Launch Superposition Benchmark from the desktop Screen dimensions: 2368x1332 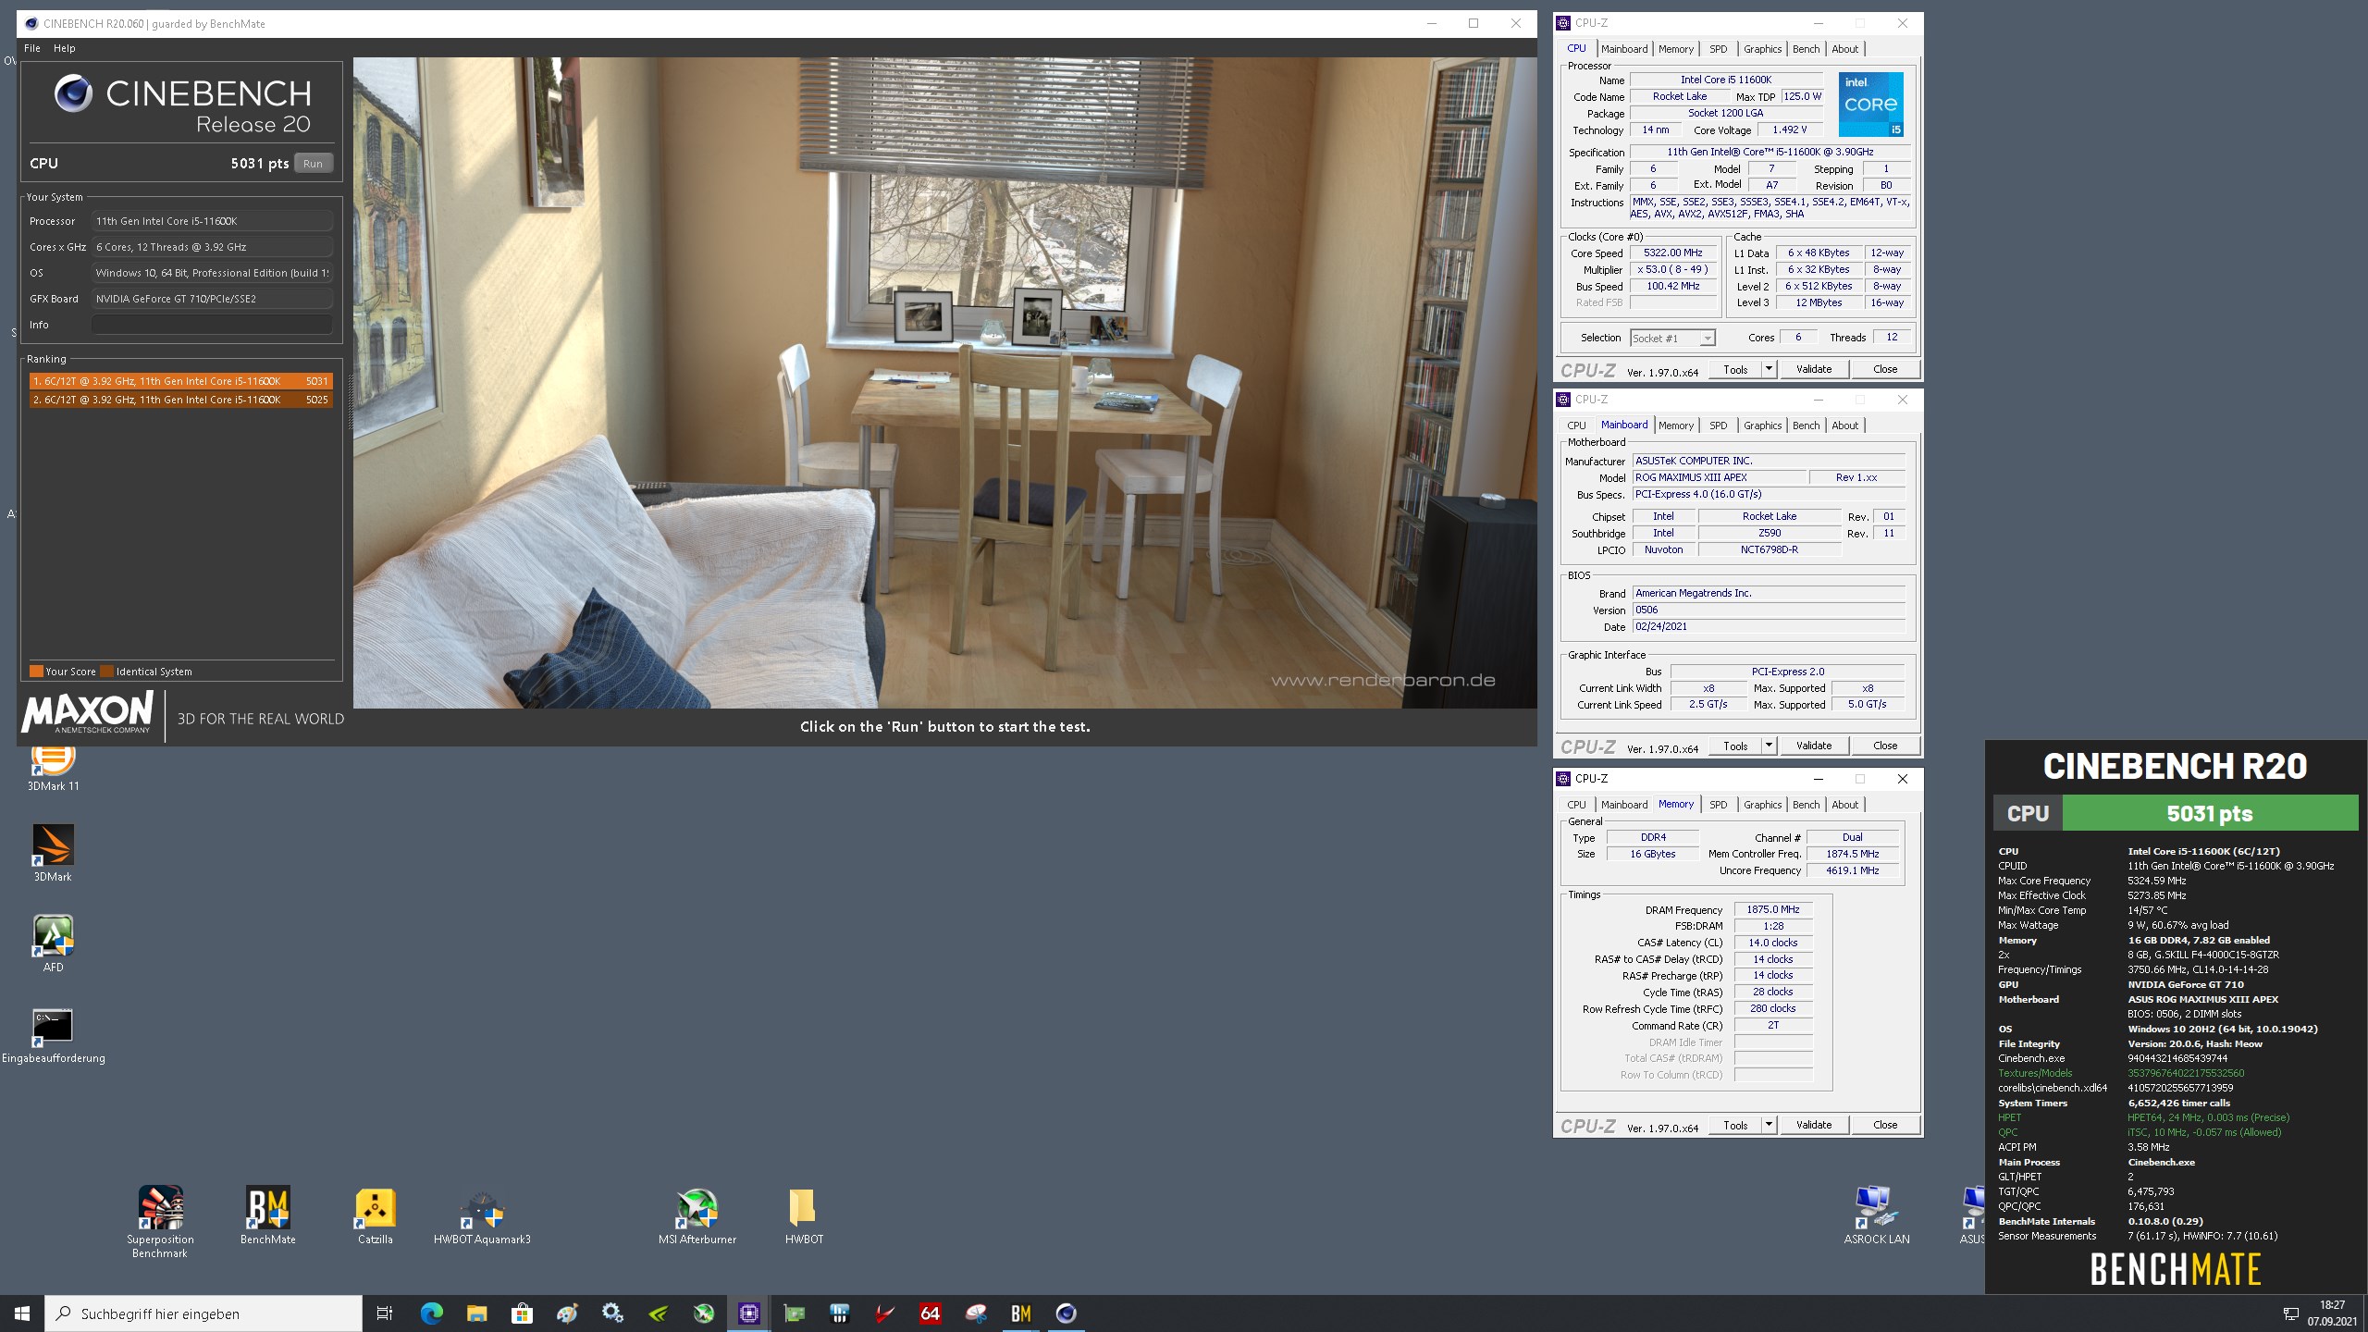[x=160, y=1222]
